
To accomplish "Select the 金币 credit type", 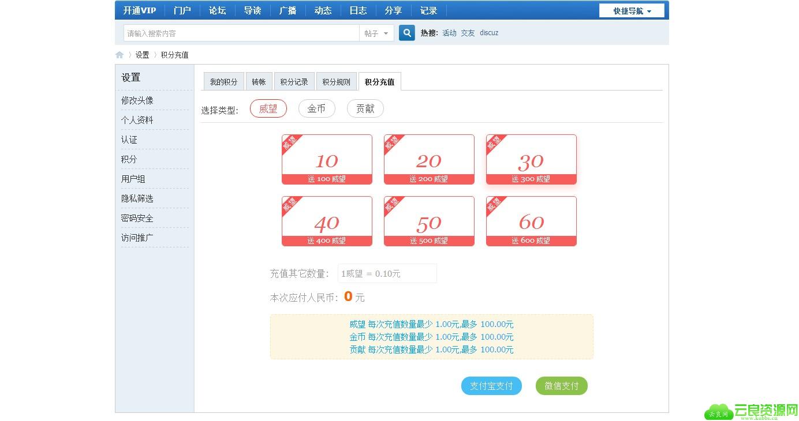I will 316,108.
